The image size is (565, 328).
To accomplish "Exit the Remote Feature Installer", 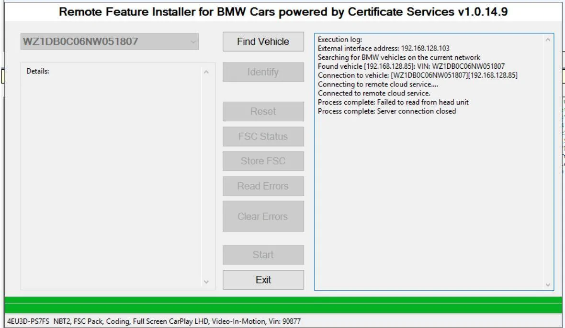I will (x=263, y=280).
